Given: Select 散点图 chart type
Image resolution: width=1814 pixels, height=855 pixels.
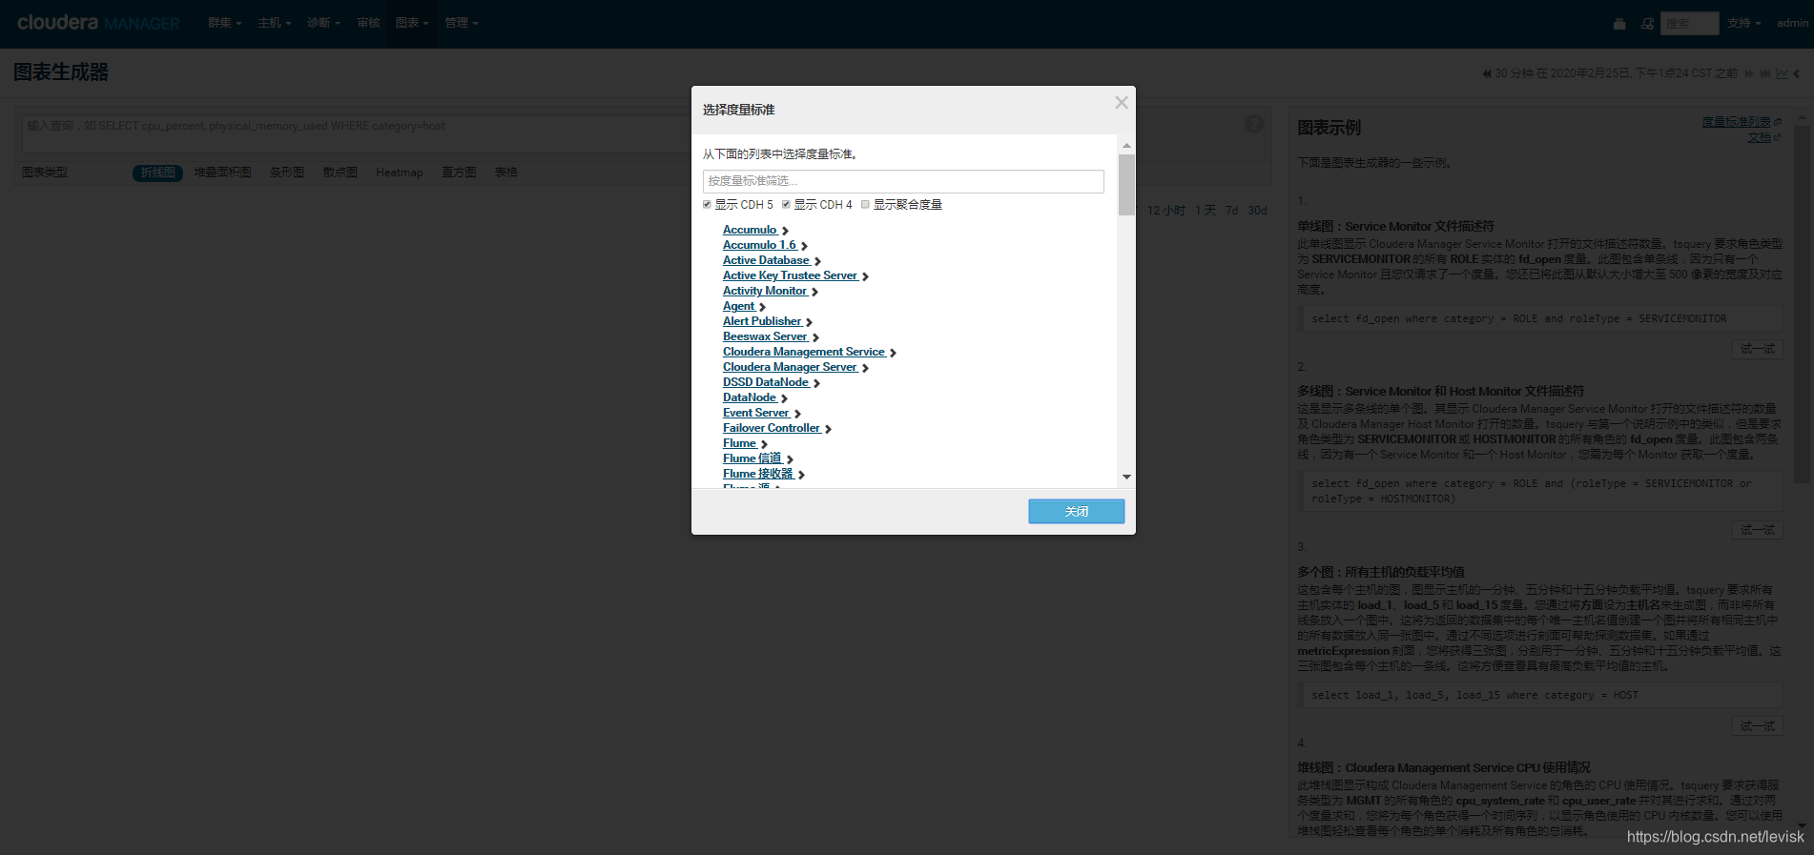Looking at the screenshot, I should 340,173.
